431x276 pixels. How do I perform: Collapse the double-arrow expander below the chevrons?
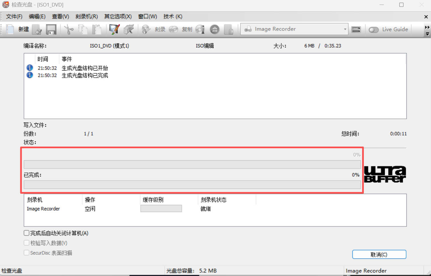(427, 34)
